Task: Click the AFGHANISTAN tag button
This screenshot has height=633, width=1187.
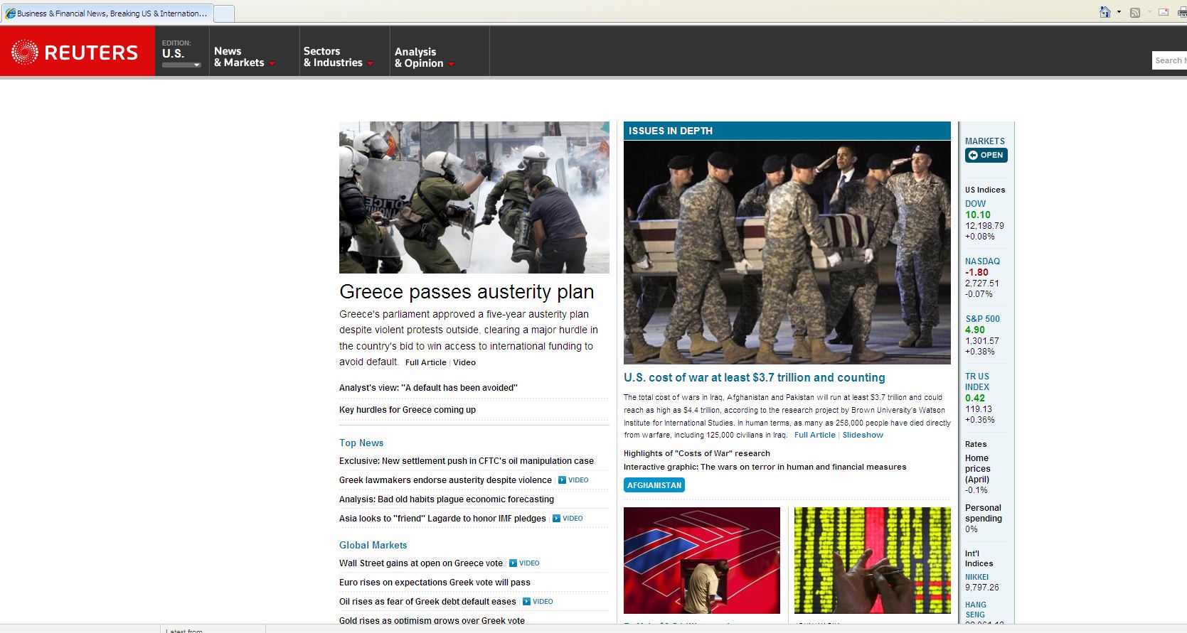Action: pyautogui.click(x=654, y=485)
